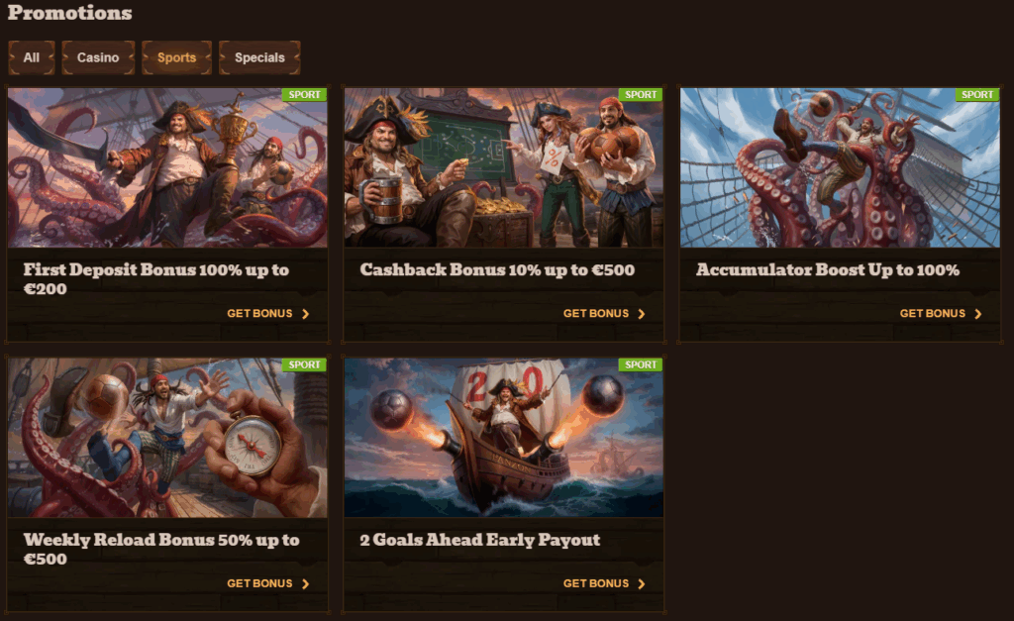Open the First Deposit Bonus 100% title
The height and width of the screenshot is (621, 1014).
click(156, 278)
